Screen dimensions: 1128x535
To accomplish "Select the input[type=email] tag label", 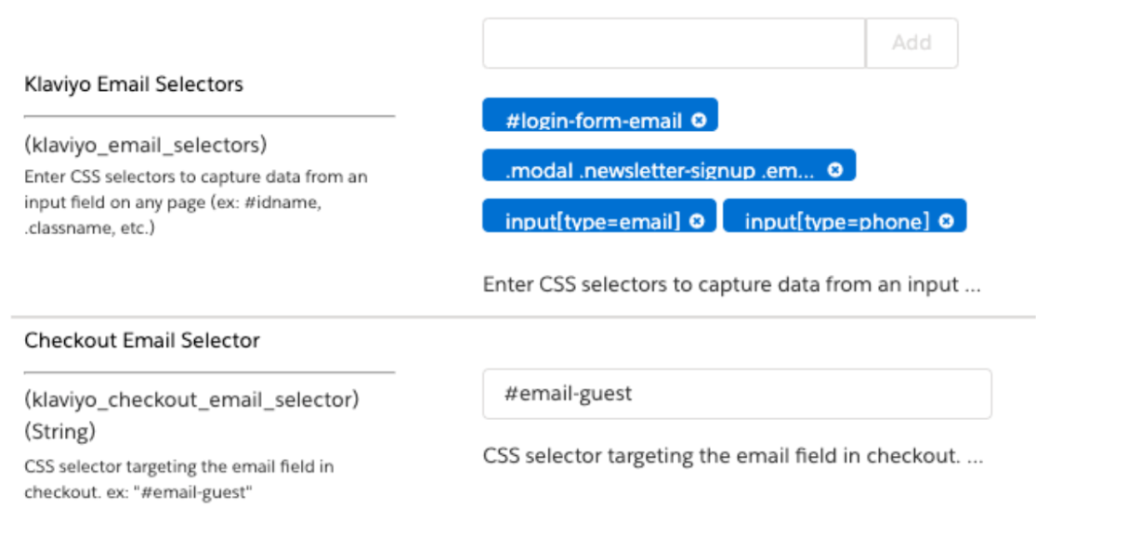I will tap(593, 221).
